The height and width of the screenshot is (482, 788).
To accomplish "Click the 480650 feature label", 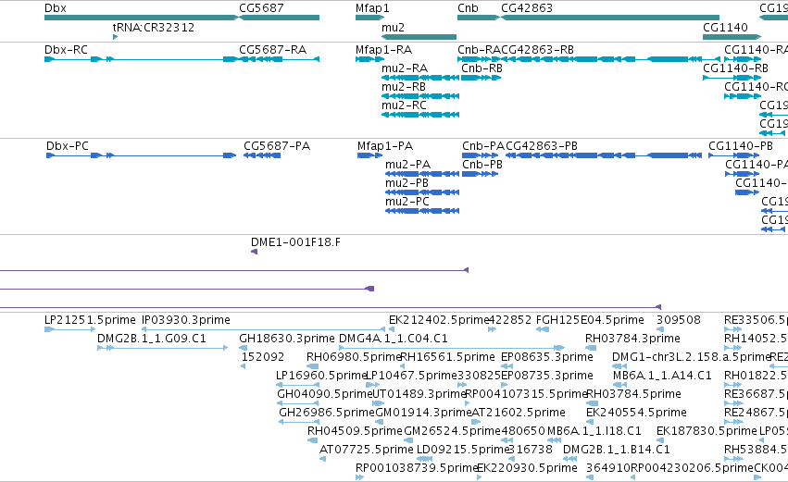I will pos(523,431).
